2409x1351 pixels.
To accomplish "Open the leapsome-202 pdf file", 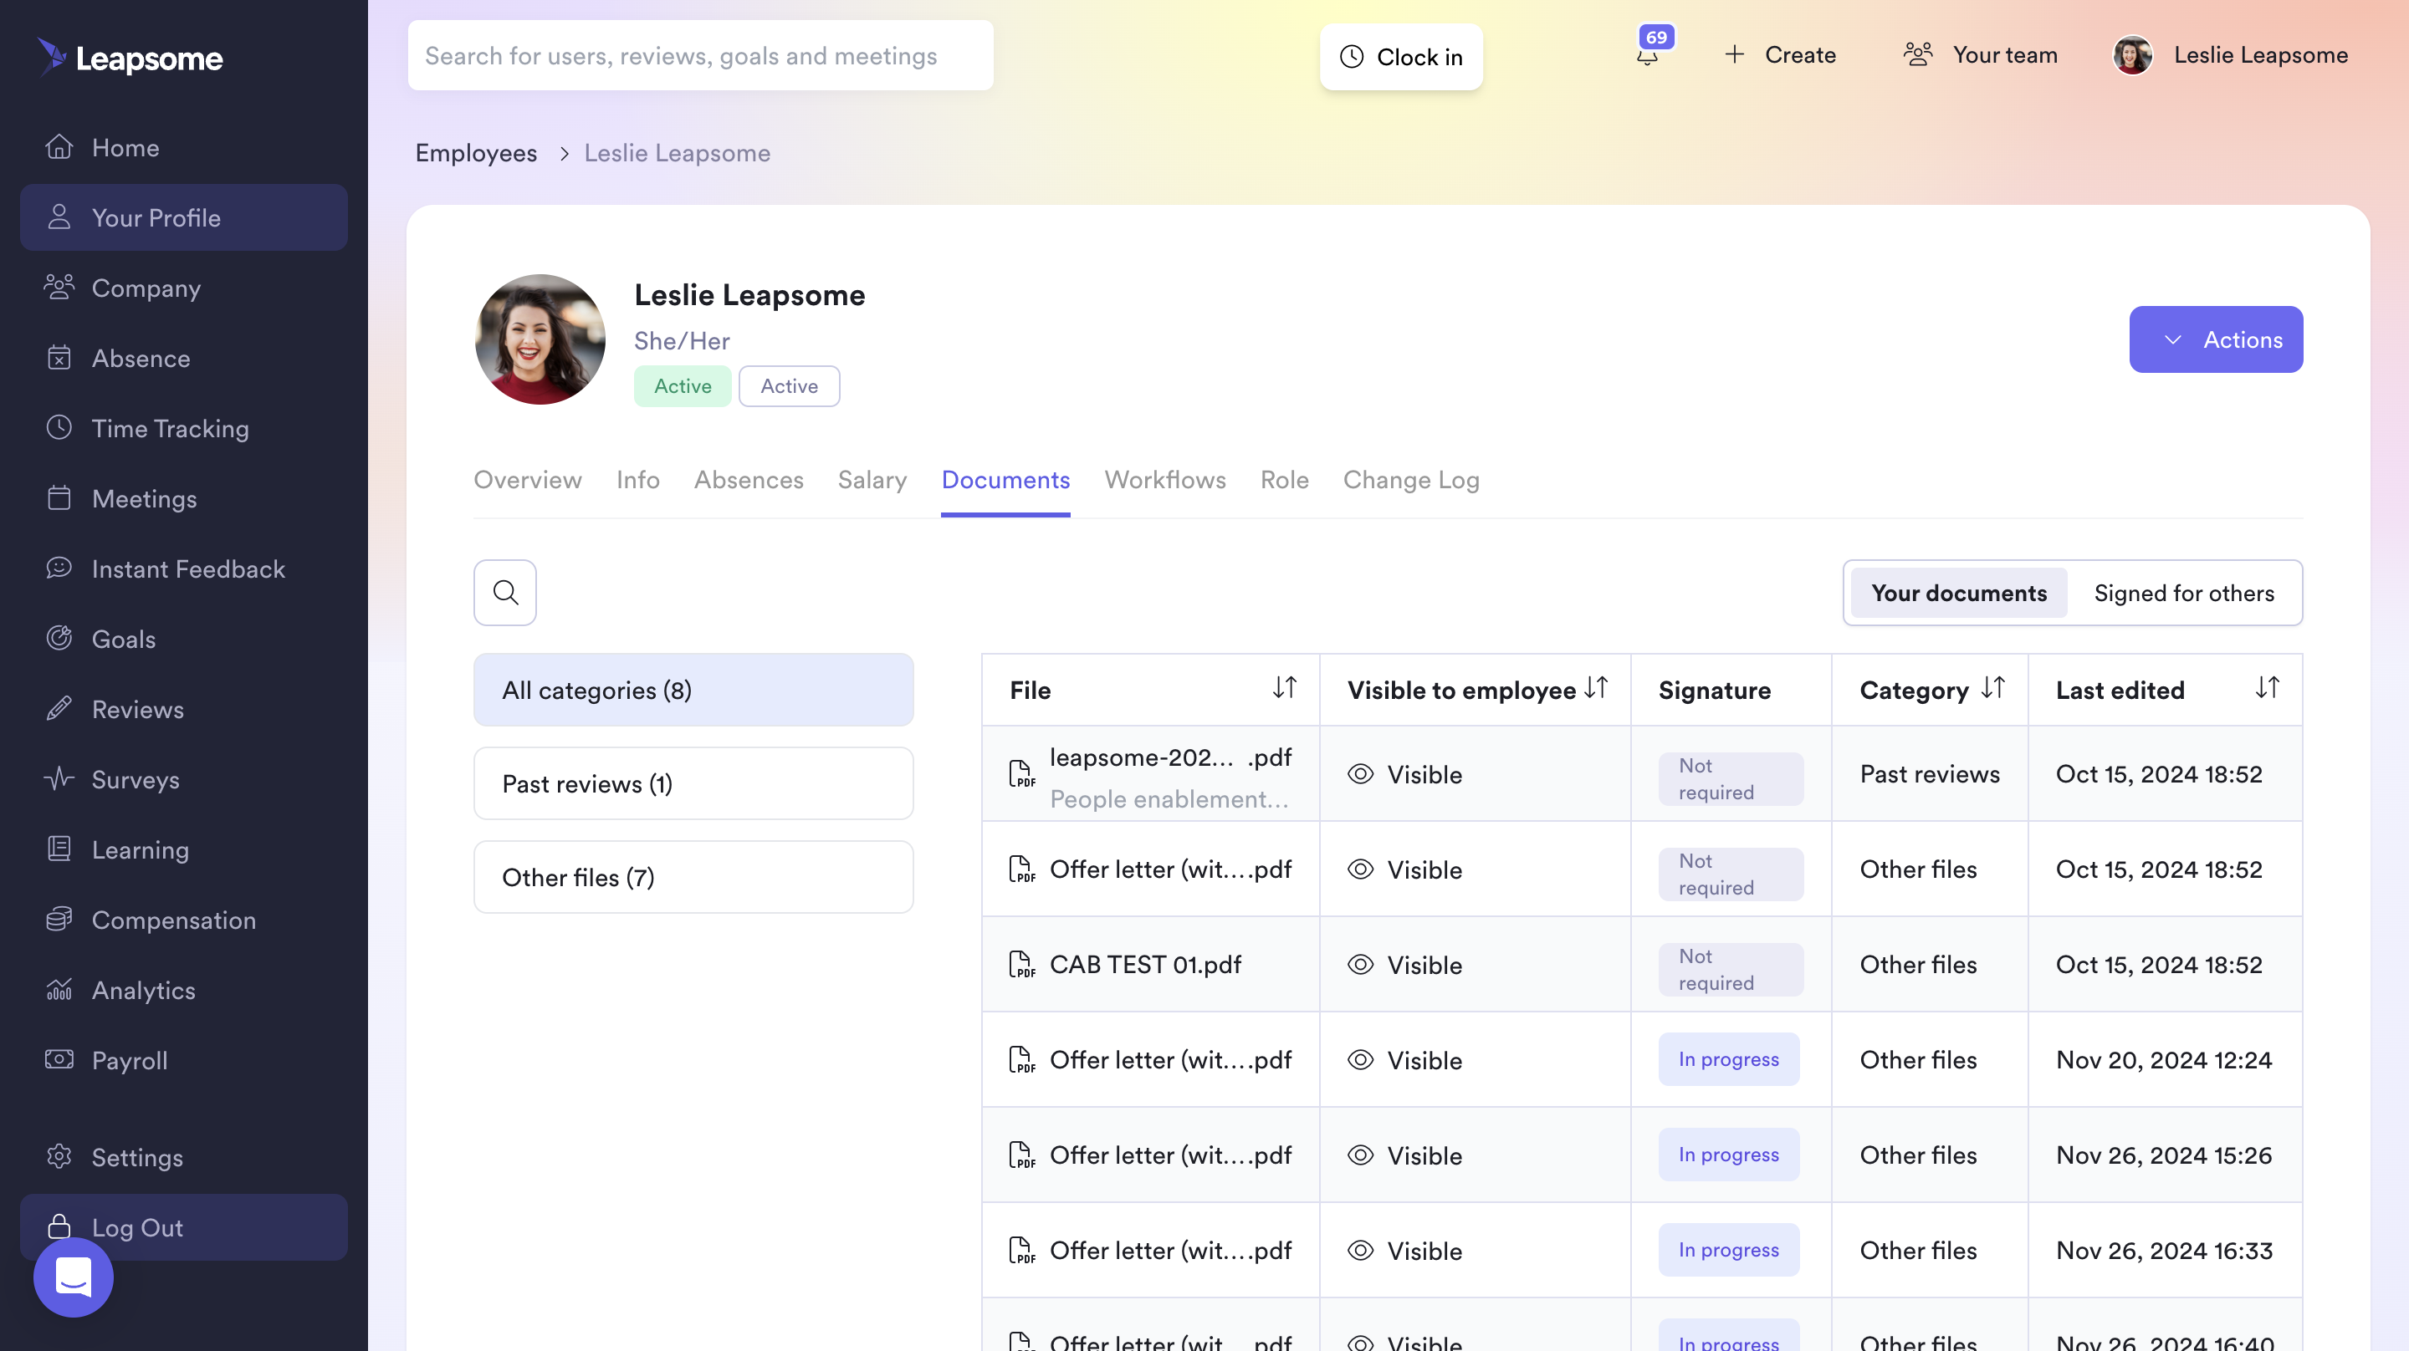I will click(x=1170, y=757).
